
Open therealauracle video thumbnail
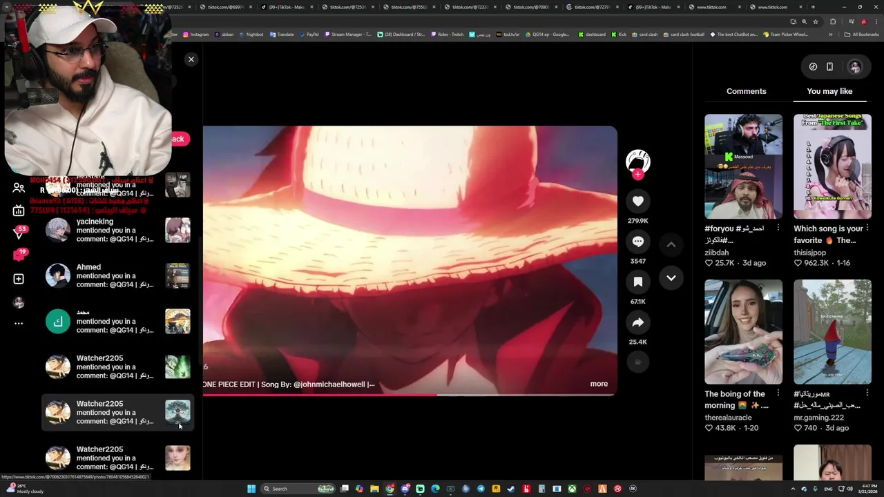pos(743,331)
